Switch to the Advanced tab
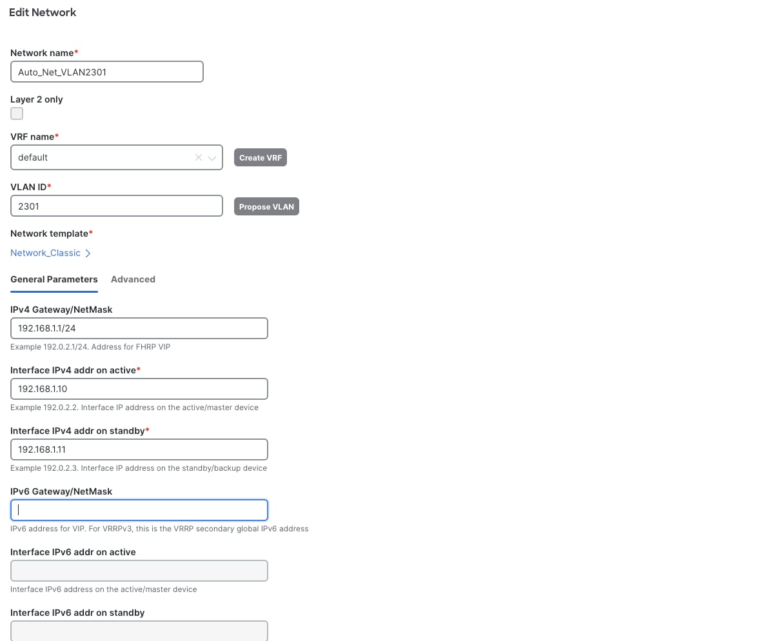 [133, 279]
